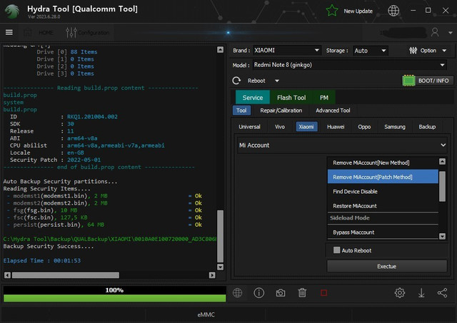The height and width of the screenshot is (323, 457).
Task: Click log horizontal scroll left arrow
Action: 8,275
